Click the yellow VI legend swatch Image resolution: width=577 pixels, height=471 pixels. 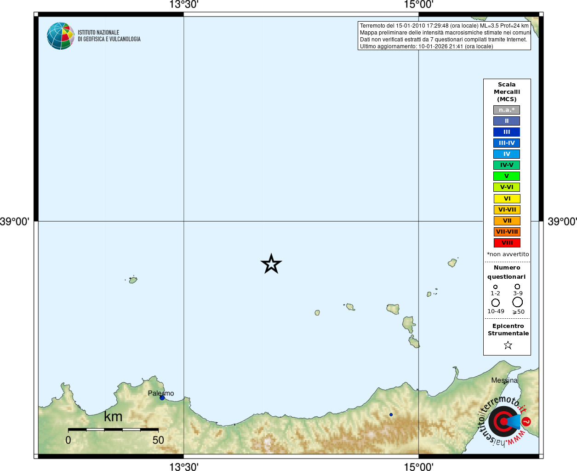(x=507, y=199)
